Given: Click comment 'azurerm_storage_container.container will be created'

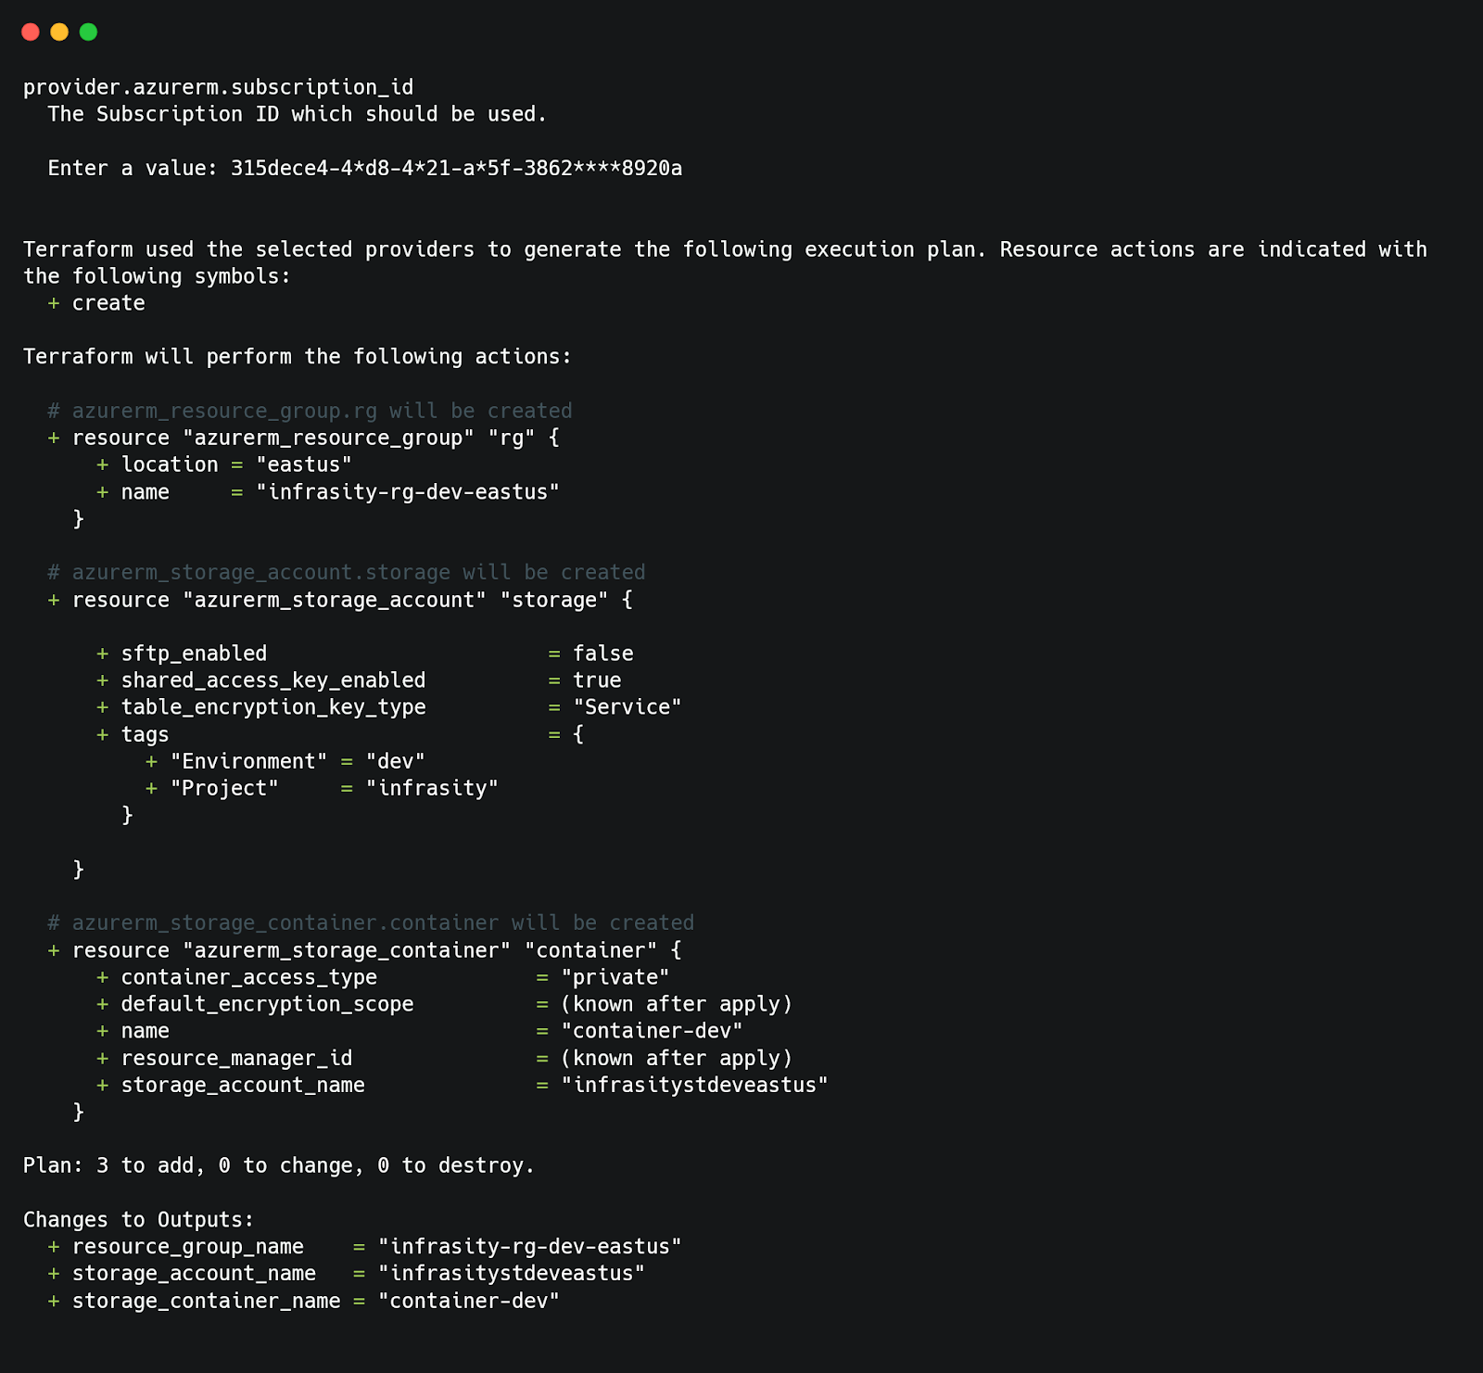Looking at the screenshot, I should tap(371, 923).
